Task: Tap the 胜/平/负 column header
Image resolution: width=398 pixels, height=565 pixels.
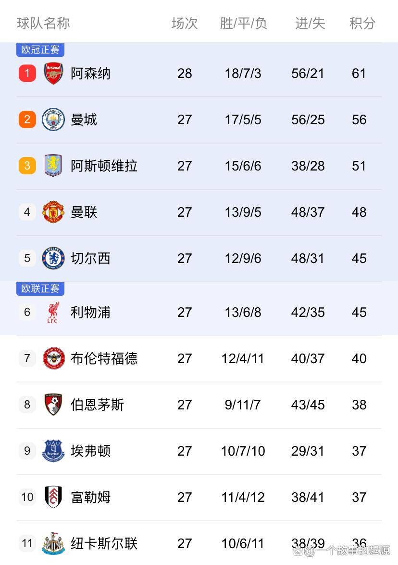Action: 243,23
